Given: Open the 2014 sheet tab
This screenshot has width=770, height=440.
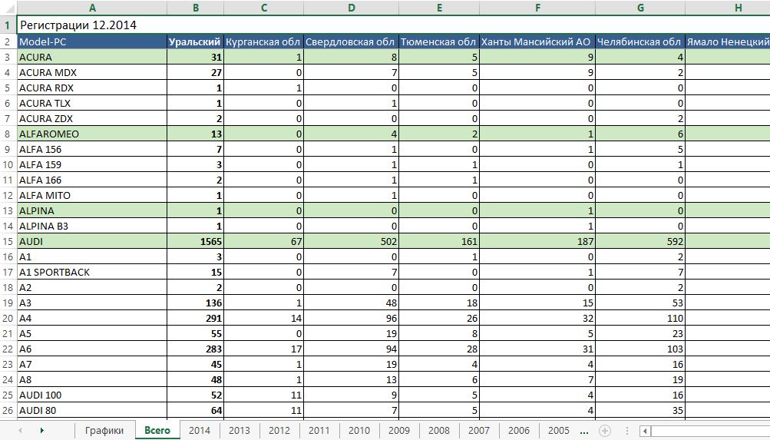Looking at the screenshot, I should [200, 431].
